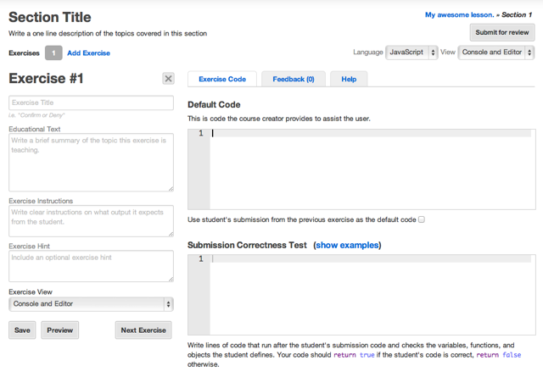
Task: Click Add Exercise link
Action: pos(88,53)
